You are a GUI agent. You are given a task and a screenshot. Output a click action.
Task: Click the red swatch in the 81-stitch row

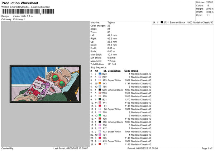point(100,106)
